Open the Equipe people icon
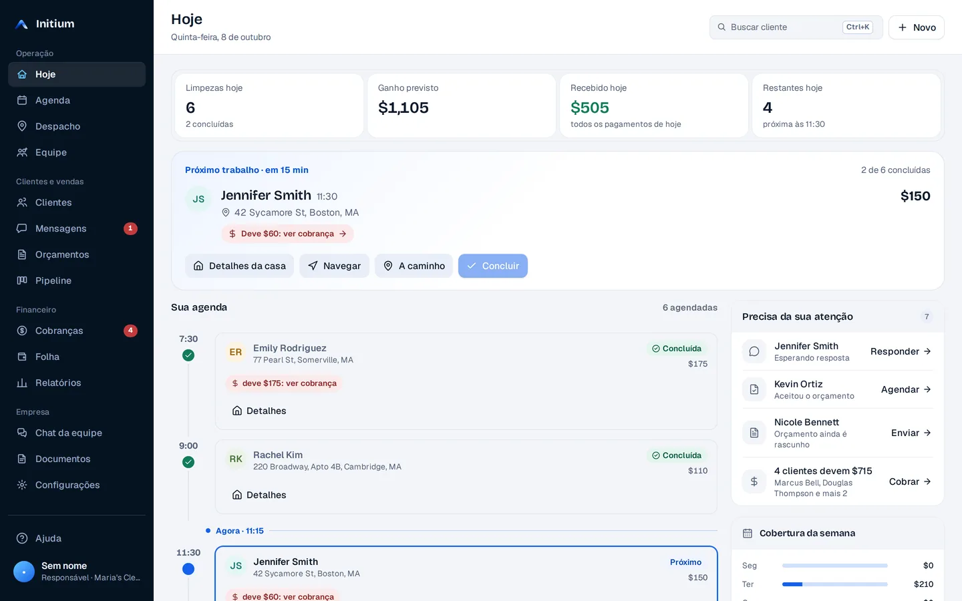This screenshot has width=962, height=601. [x=22, y=152]
